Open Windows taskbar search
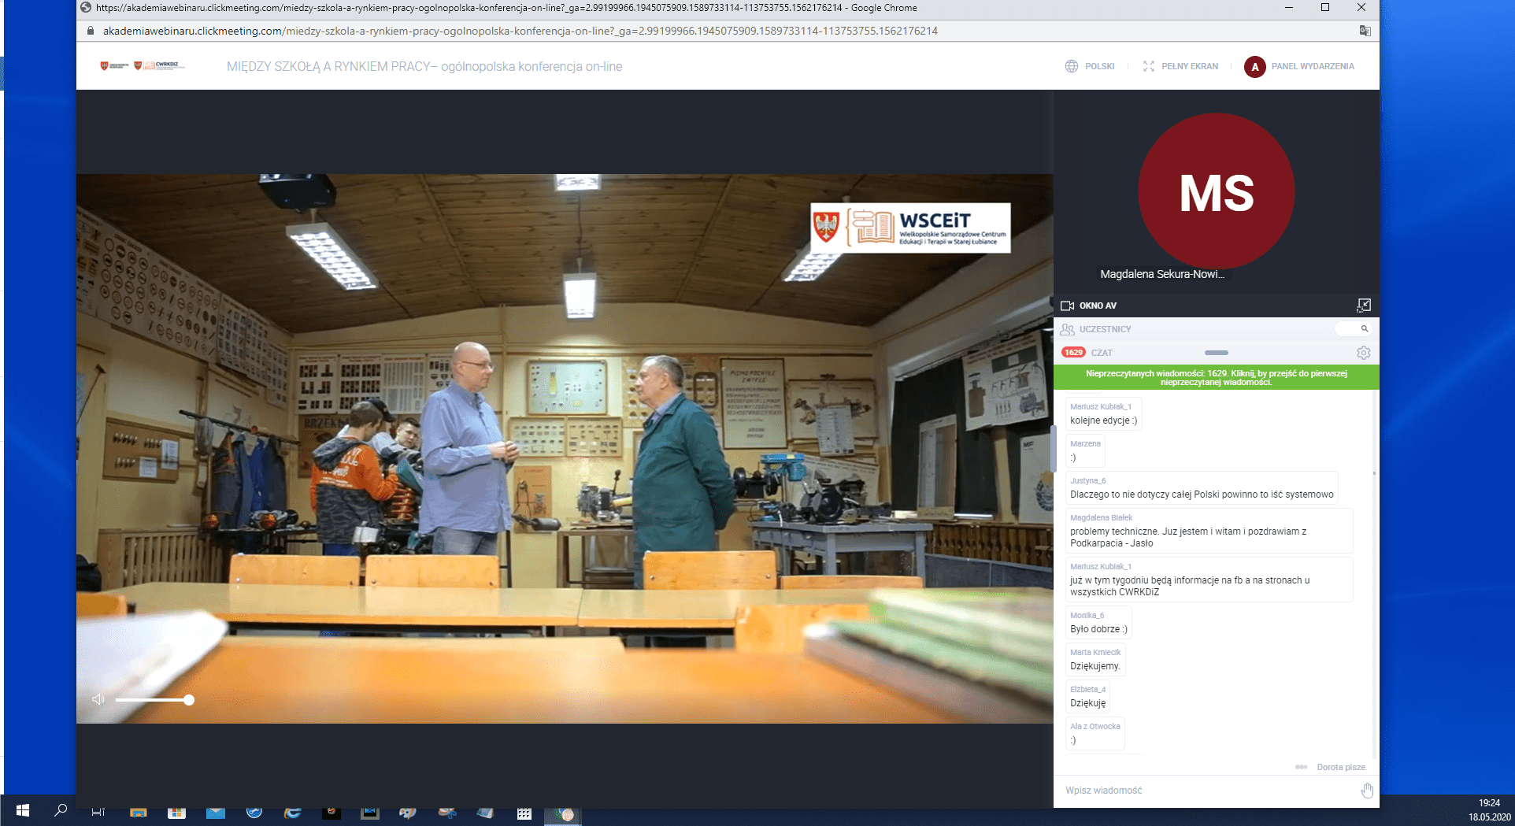This screenshot has height=826, width=1515. [61, 811]
